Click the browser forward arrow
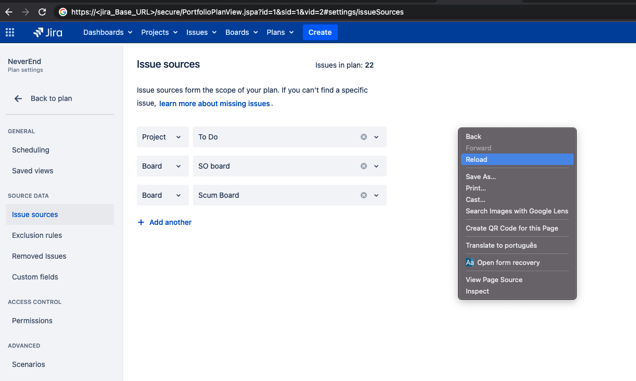This screenshot has width=636, height=381. tap(26, 11)
